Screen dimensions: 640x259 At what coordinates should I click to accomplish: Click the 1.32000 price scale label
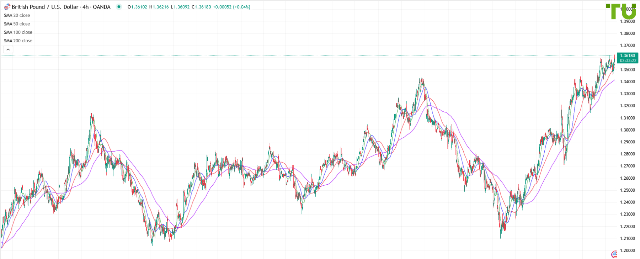pyautogui.click(x=628, y=106)
